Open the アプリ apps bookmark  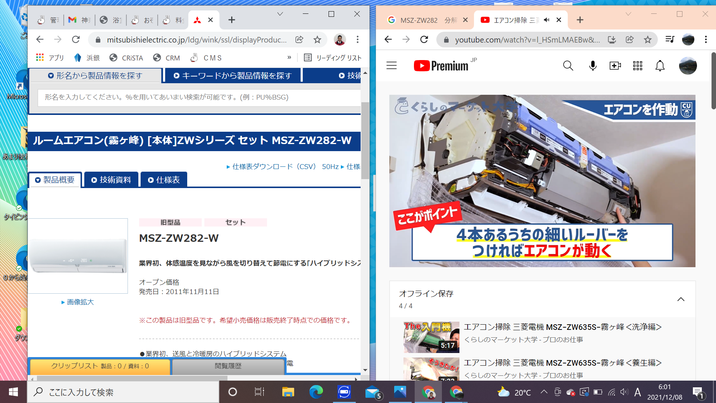pos(50,58)
